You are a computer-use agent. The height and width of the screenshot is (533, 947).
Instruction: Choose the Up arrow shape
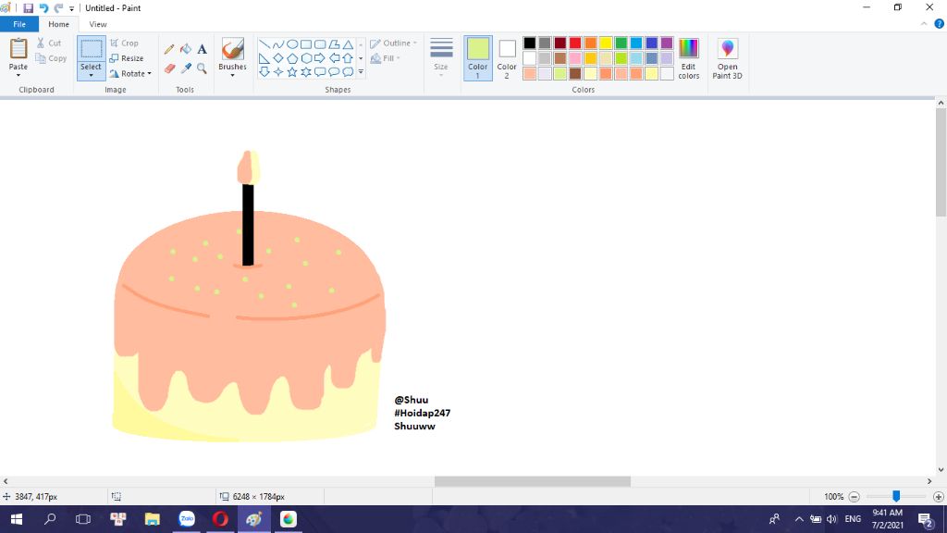point(348,58)
